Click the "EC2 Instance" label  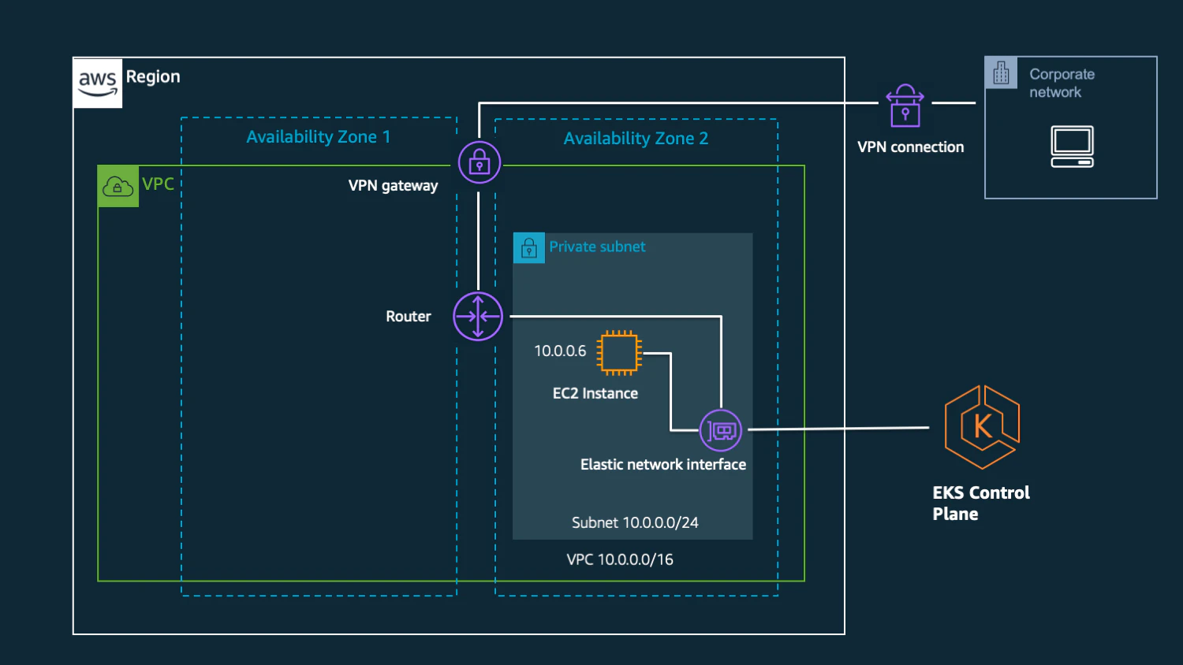[595, 393]
